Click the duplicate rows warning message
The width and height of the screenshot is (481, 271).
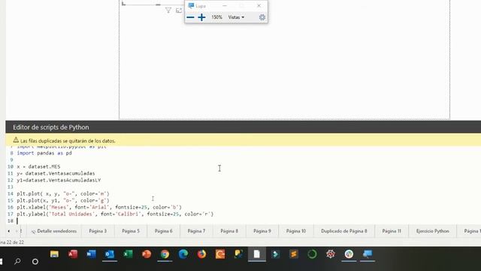(x=68, y=141)
